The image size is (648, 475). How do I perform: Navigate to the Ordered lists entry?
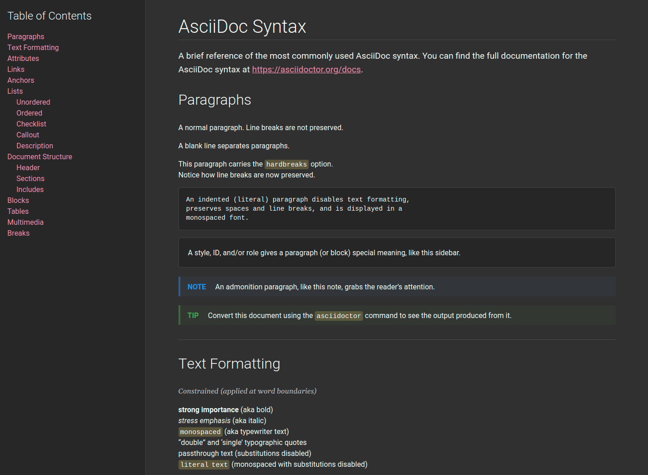pyautogui.click(x=29, y=113)
